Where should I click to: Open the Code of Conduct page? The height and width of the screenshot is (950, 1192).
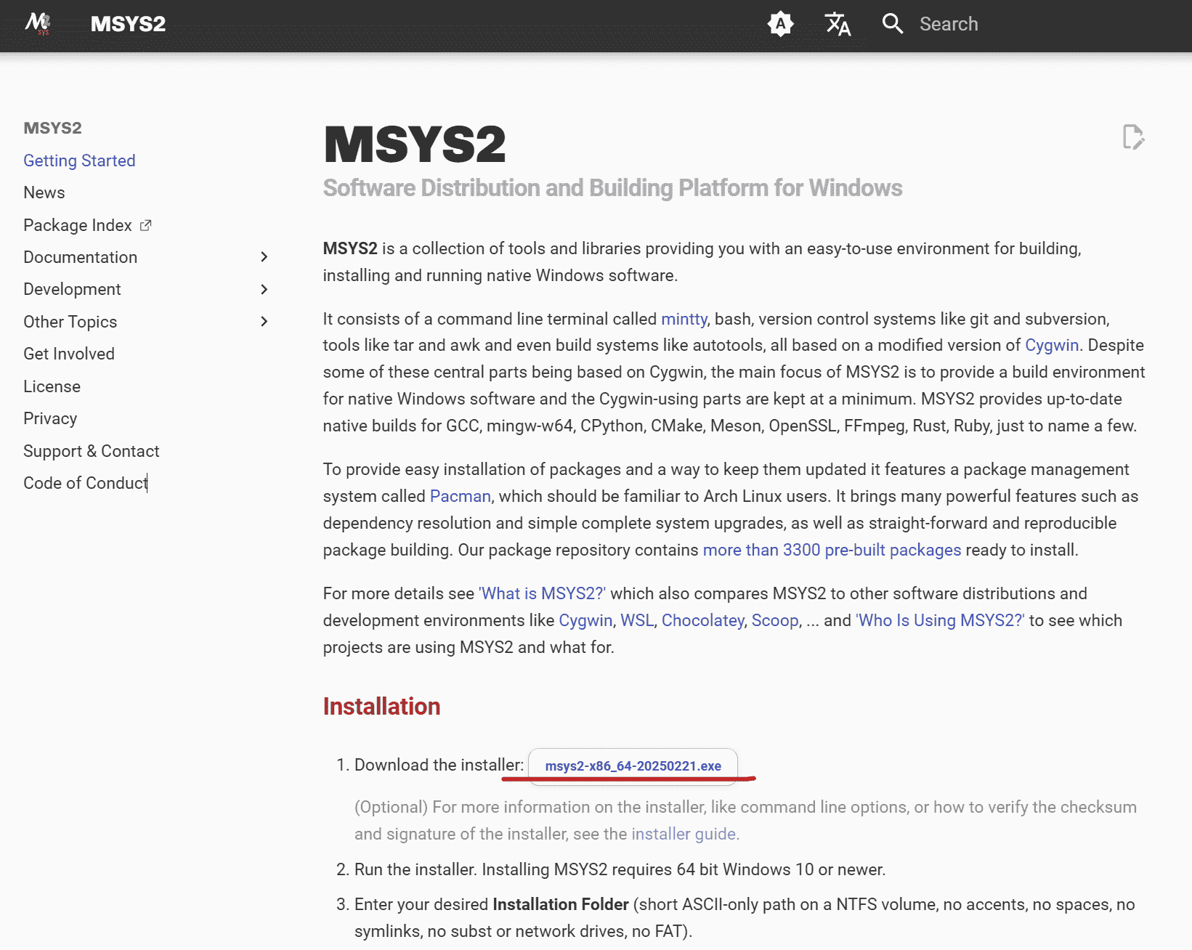84,482
